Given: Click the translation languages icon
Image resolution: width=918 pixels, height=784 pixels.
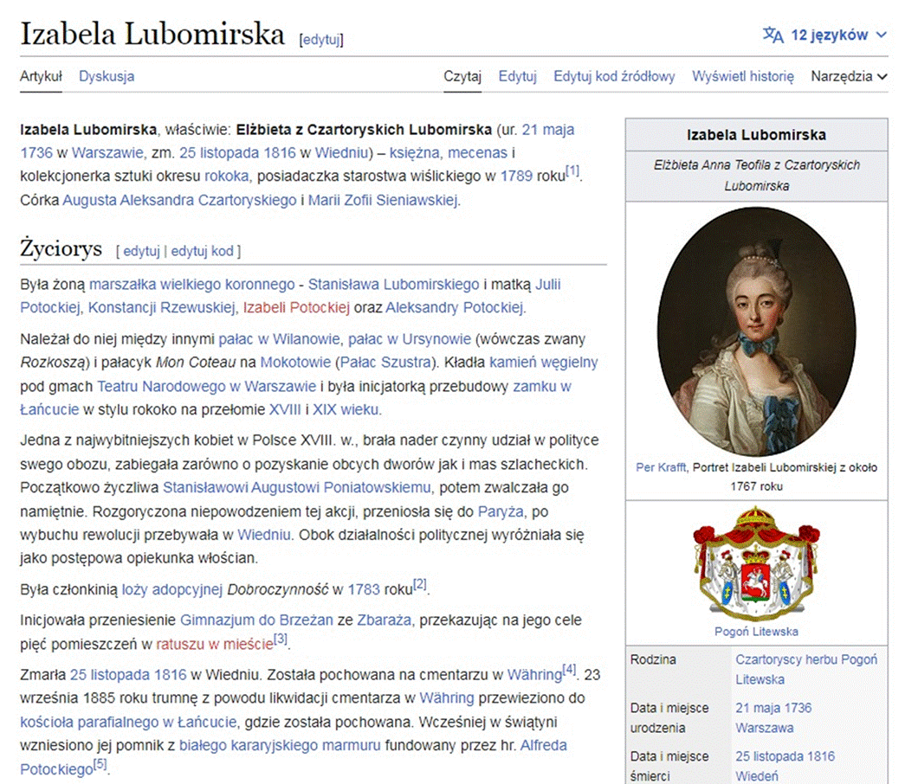Looking at the screenshot, I should (x=773, y=35).
